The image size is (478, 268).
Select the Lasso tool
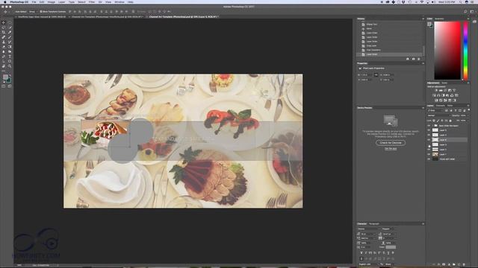[x=3, y=28]
